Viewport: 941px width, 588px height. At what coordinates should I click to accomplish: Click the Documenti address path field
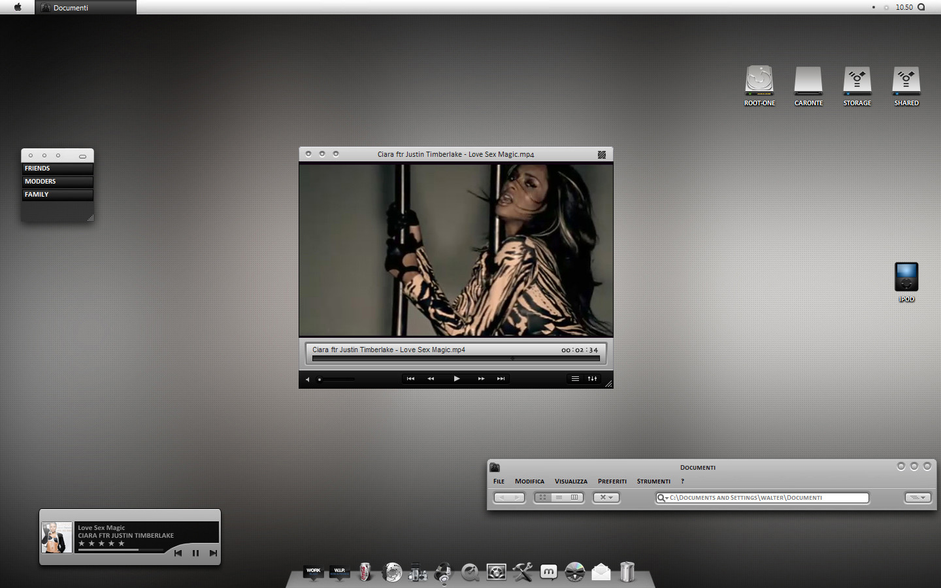click(x=762, y=498)
